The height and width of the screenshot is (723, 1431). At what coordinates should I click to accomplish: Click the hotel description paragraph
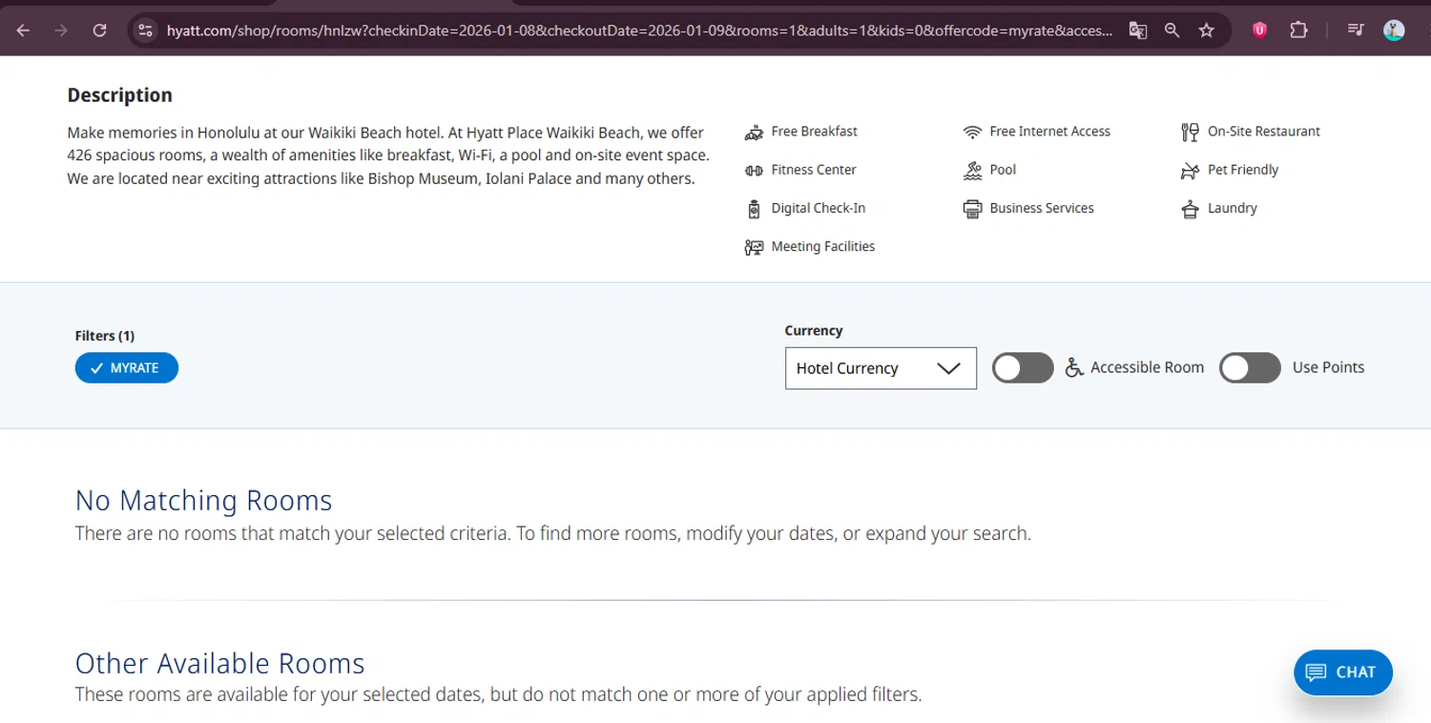[388, 155]
